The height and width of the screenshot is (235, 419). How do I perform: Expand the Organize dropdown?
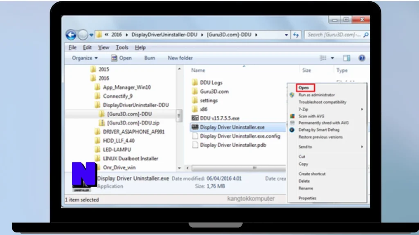(85, 58)
